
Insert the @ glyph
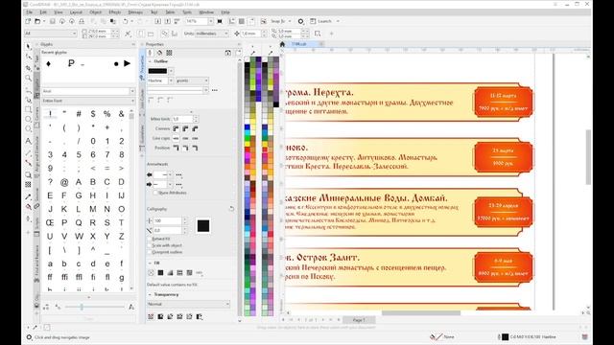(64, 182)
